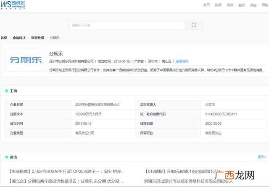Open the 投诉 navigation item
This screenshot has height=187, width=269.
point(230,5)
